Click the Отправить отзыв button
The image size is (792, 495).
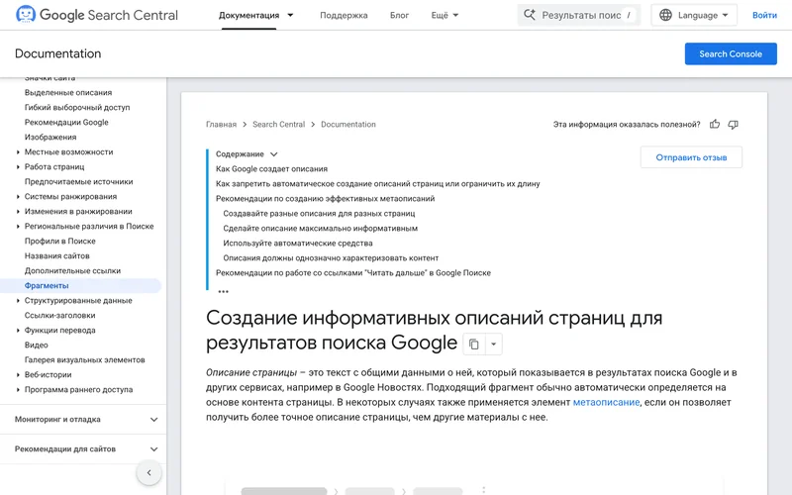(691, 157)
